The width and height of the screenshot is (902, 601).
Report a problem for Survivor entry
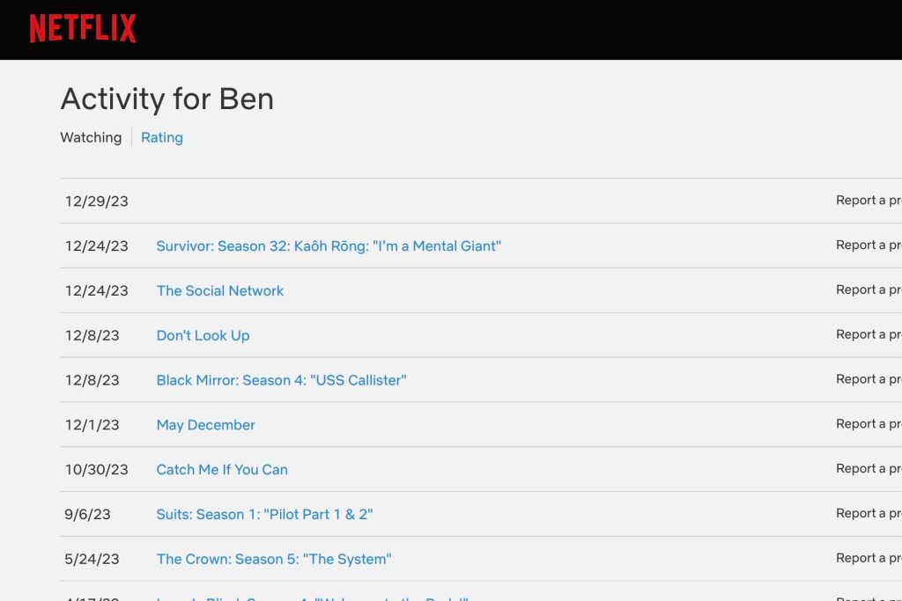pyautogui.click(x=869, y=245)
